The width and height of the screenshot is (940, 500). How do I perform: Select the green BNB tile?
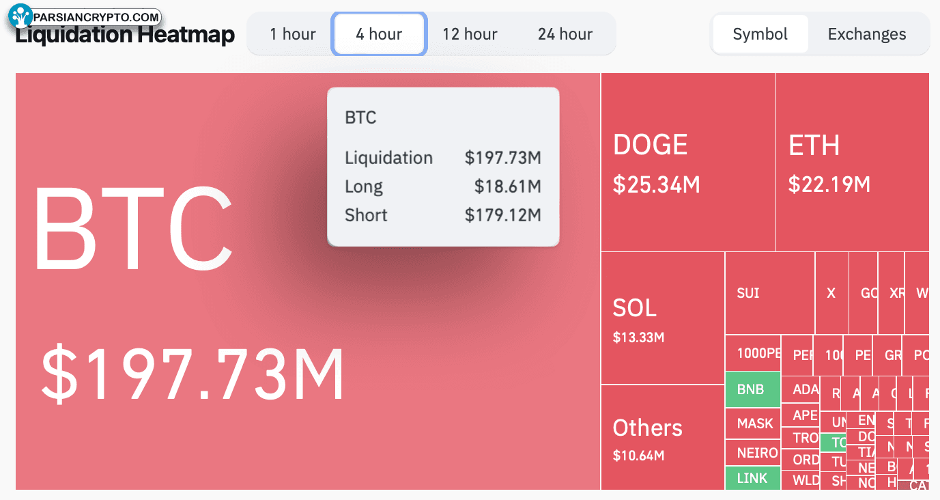(753, 390)
